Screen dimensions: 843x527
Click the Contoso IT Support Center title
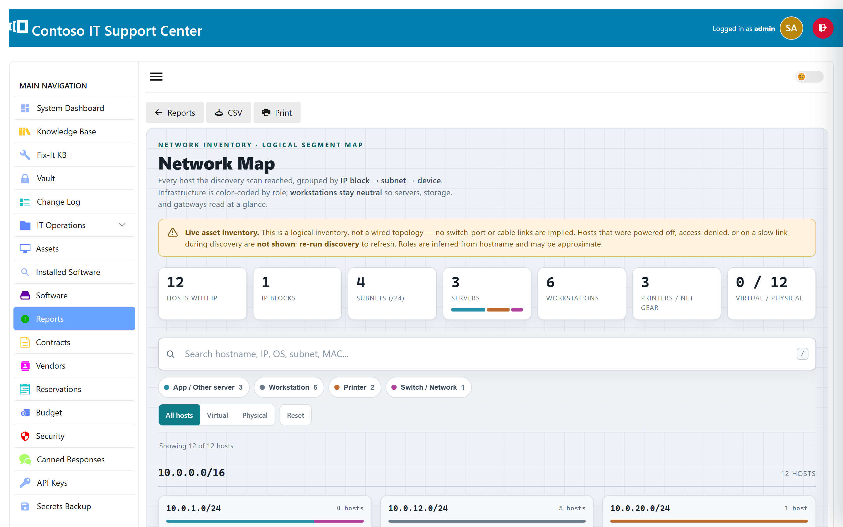[117, 31]
